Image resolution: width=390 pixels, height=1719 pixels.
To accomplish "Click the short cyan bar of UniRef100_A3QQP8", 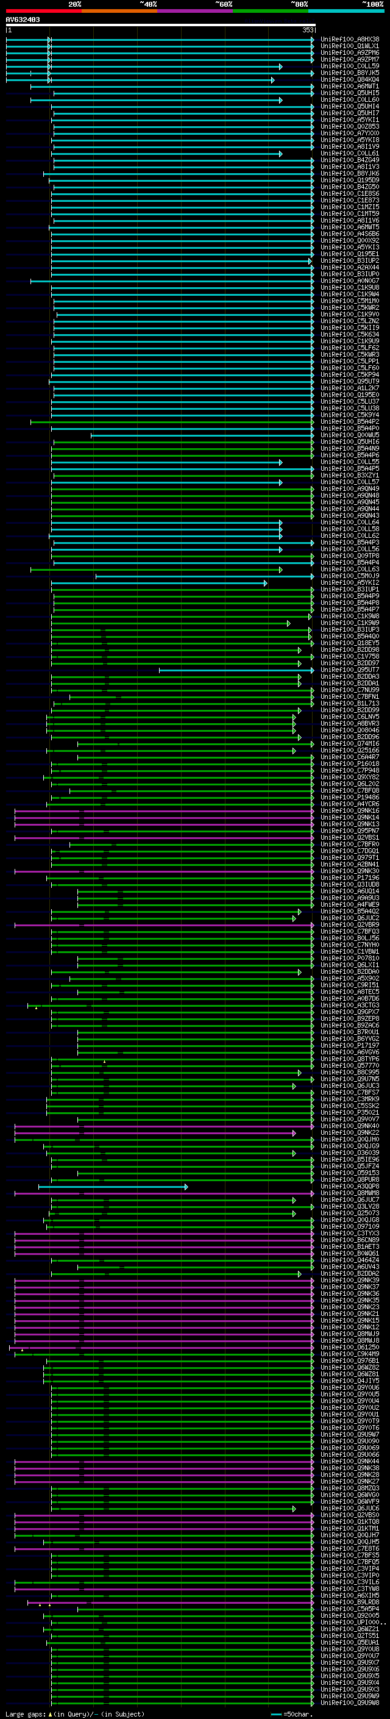I will tap(113, 1187).
